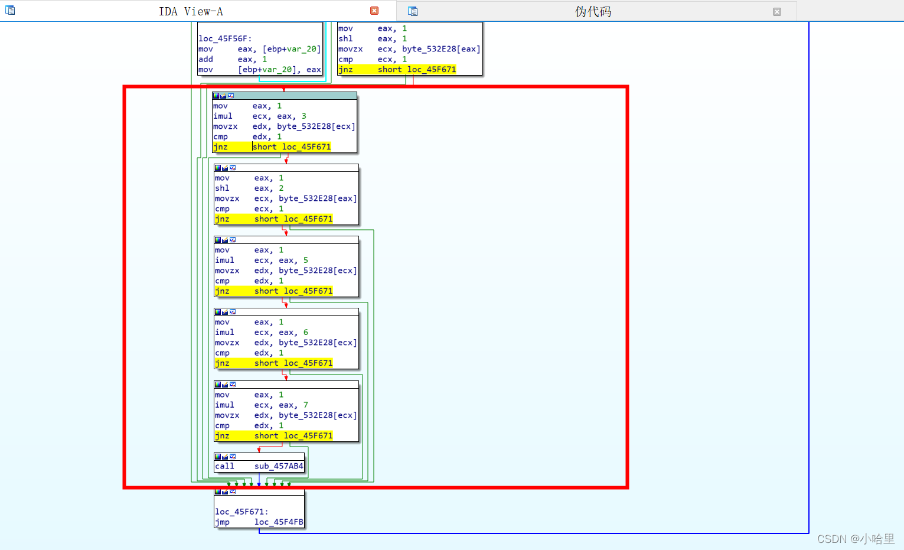Select 'jmp loc_45F4FB' instruction

(259, 522)
